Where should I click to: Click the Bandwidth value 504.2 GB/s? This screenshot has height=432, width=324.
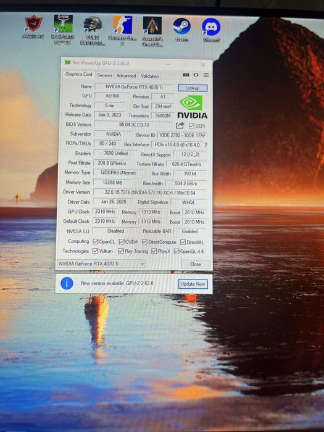(x=186, y=183)
